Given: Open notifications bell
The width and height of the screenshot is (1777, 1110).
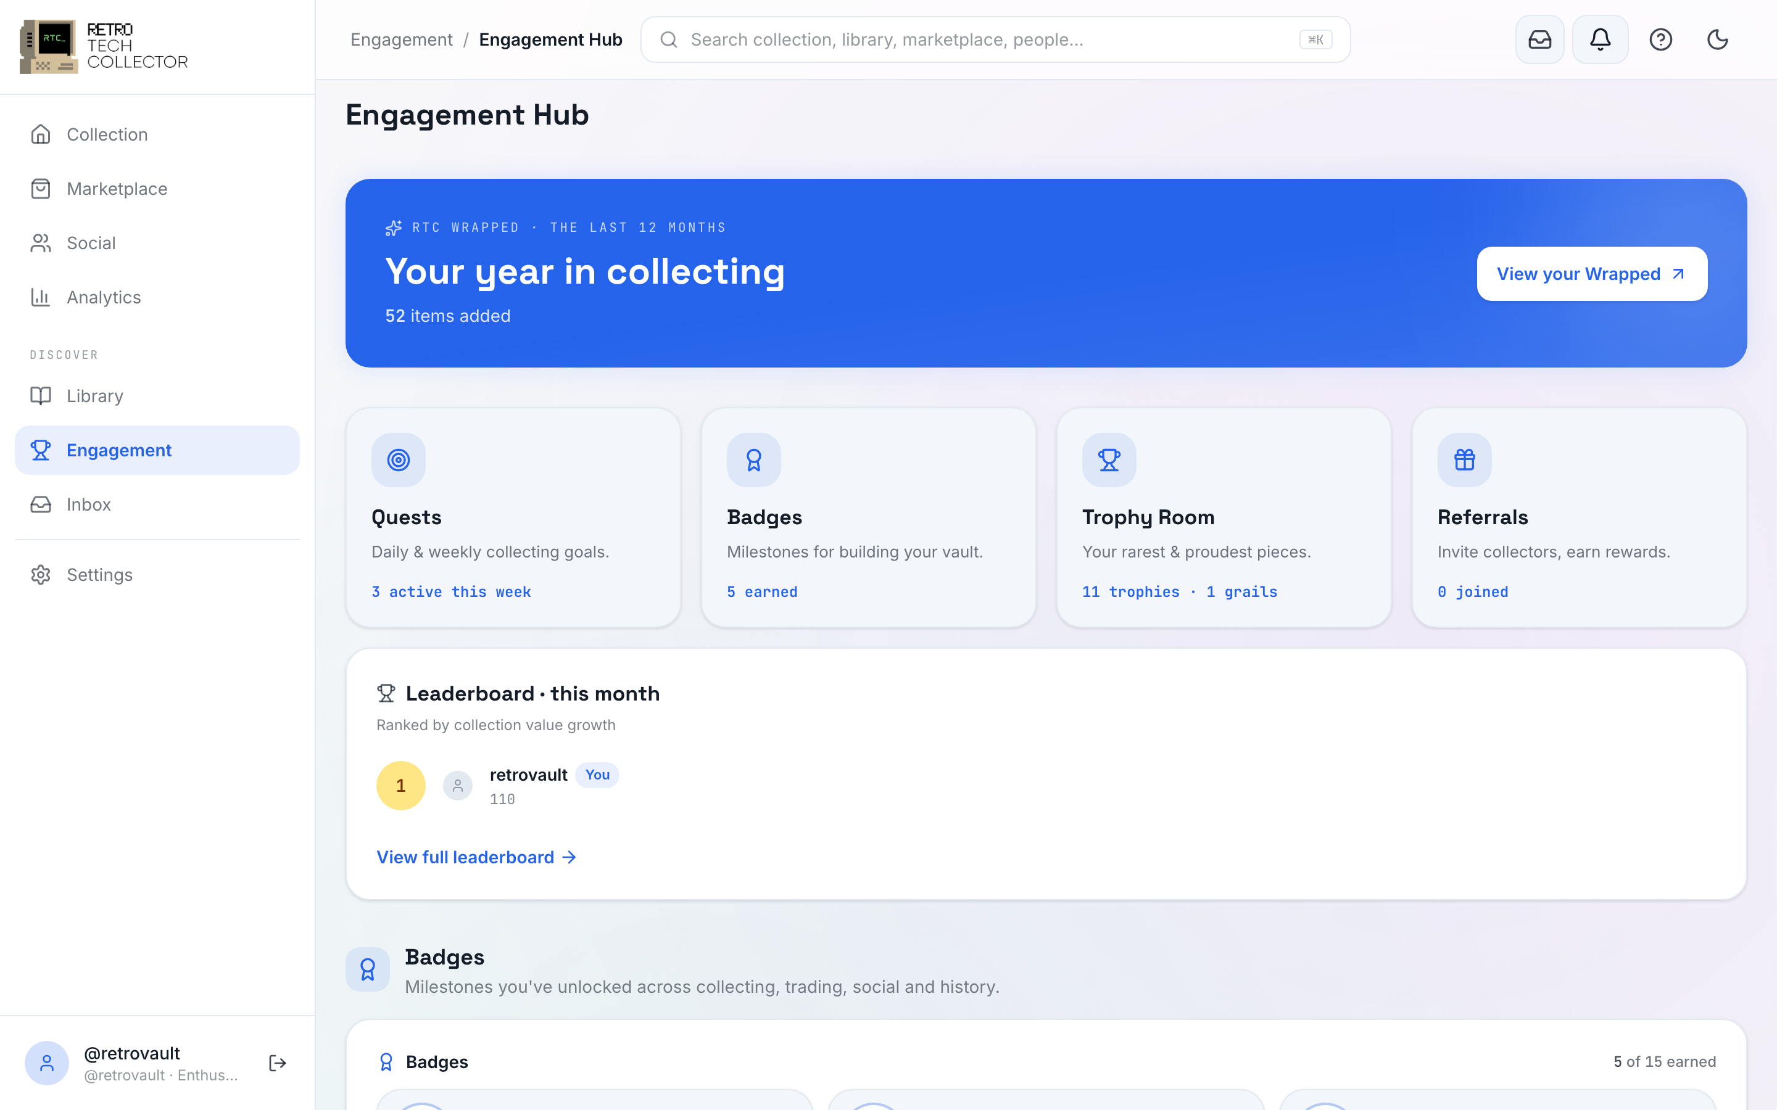Looking at the screenshot, I should (1600, 39).
